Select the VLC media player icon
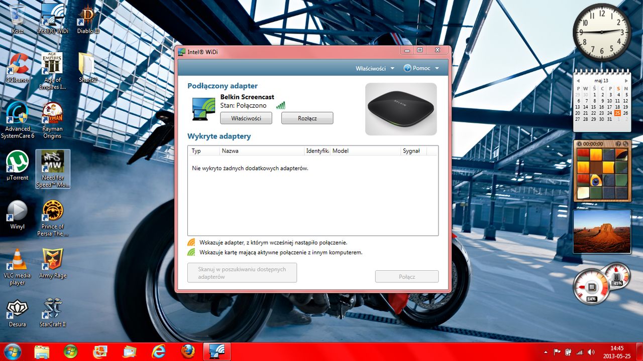 pos(18,267)
